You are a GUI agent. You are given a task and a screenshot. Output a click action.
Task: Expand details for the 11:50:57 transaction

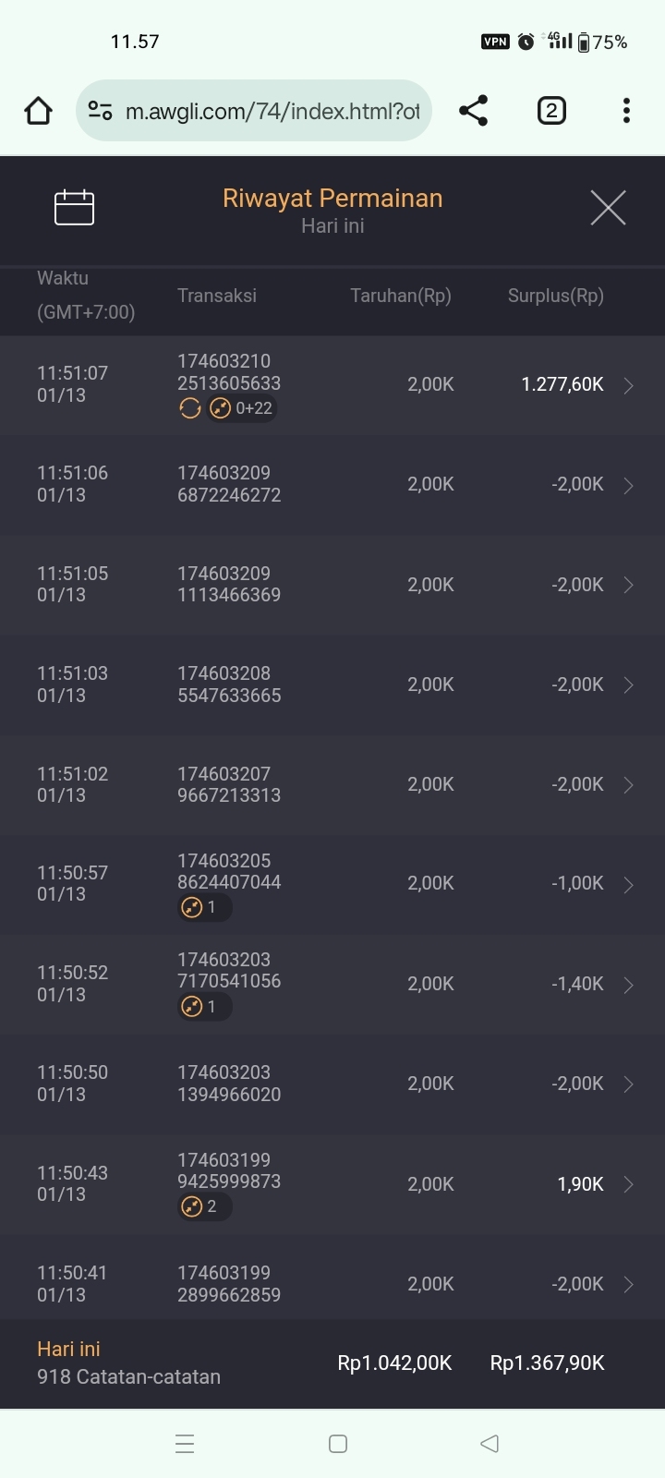click(x=628, y=885)
